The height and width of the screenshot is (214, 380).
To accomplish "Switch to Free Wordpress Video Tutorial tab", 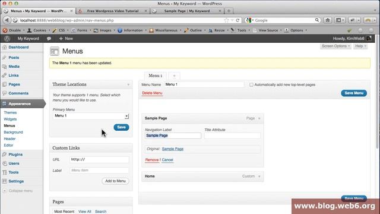I will pyautogui.click(x=113, y=11).
